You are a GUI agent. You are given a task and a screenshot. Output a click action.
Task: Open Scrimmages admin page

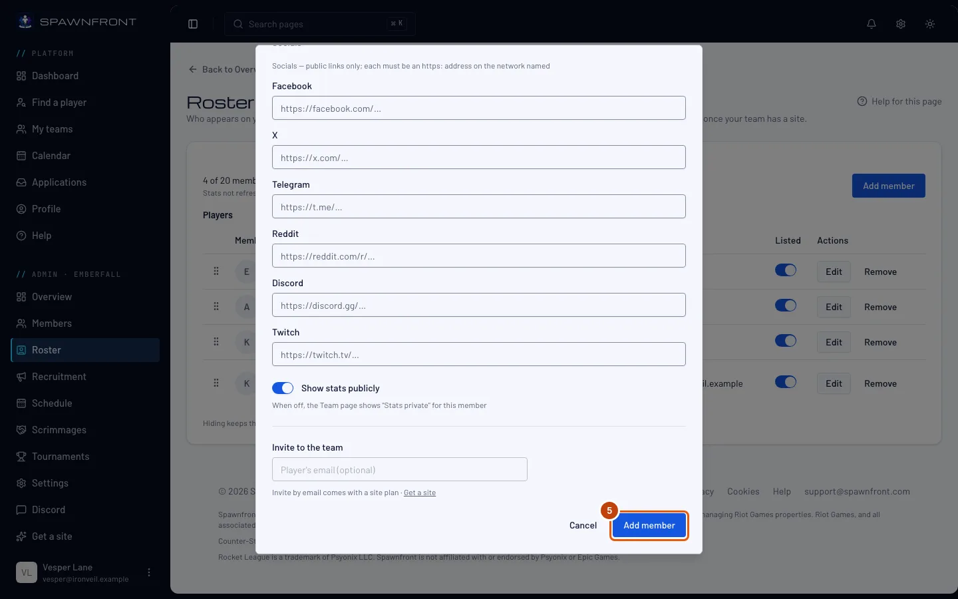85,430
